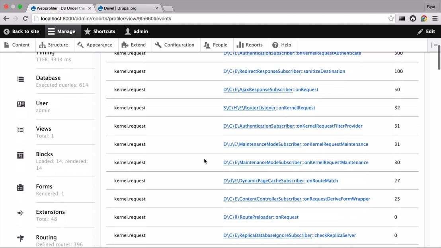The image size is (441, 248).
Task: Click the Extensions plug icon
Action: click(21, 213)
